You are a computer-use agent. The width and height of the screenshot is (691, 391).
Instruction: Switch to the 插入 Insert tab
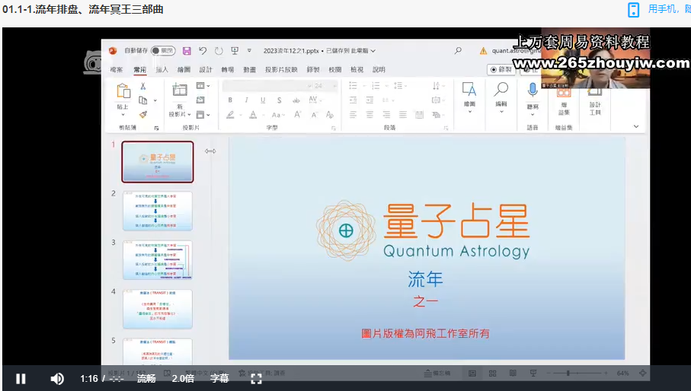point(162,69)
